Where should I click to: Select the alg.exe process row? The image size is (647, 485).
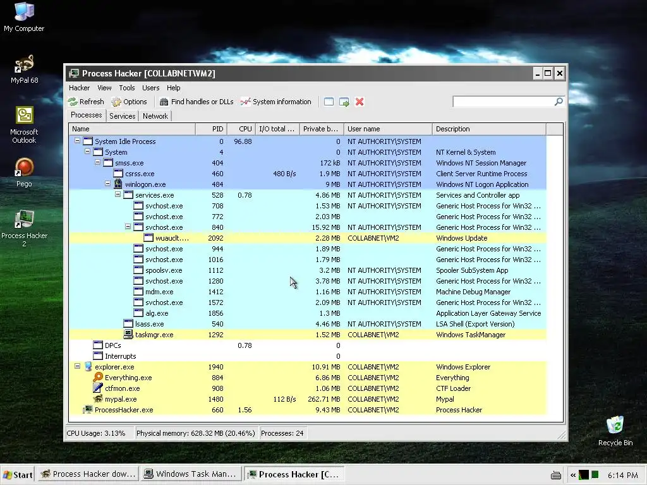(x=308, y=313)
